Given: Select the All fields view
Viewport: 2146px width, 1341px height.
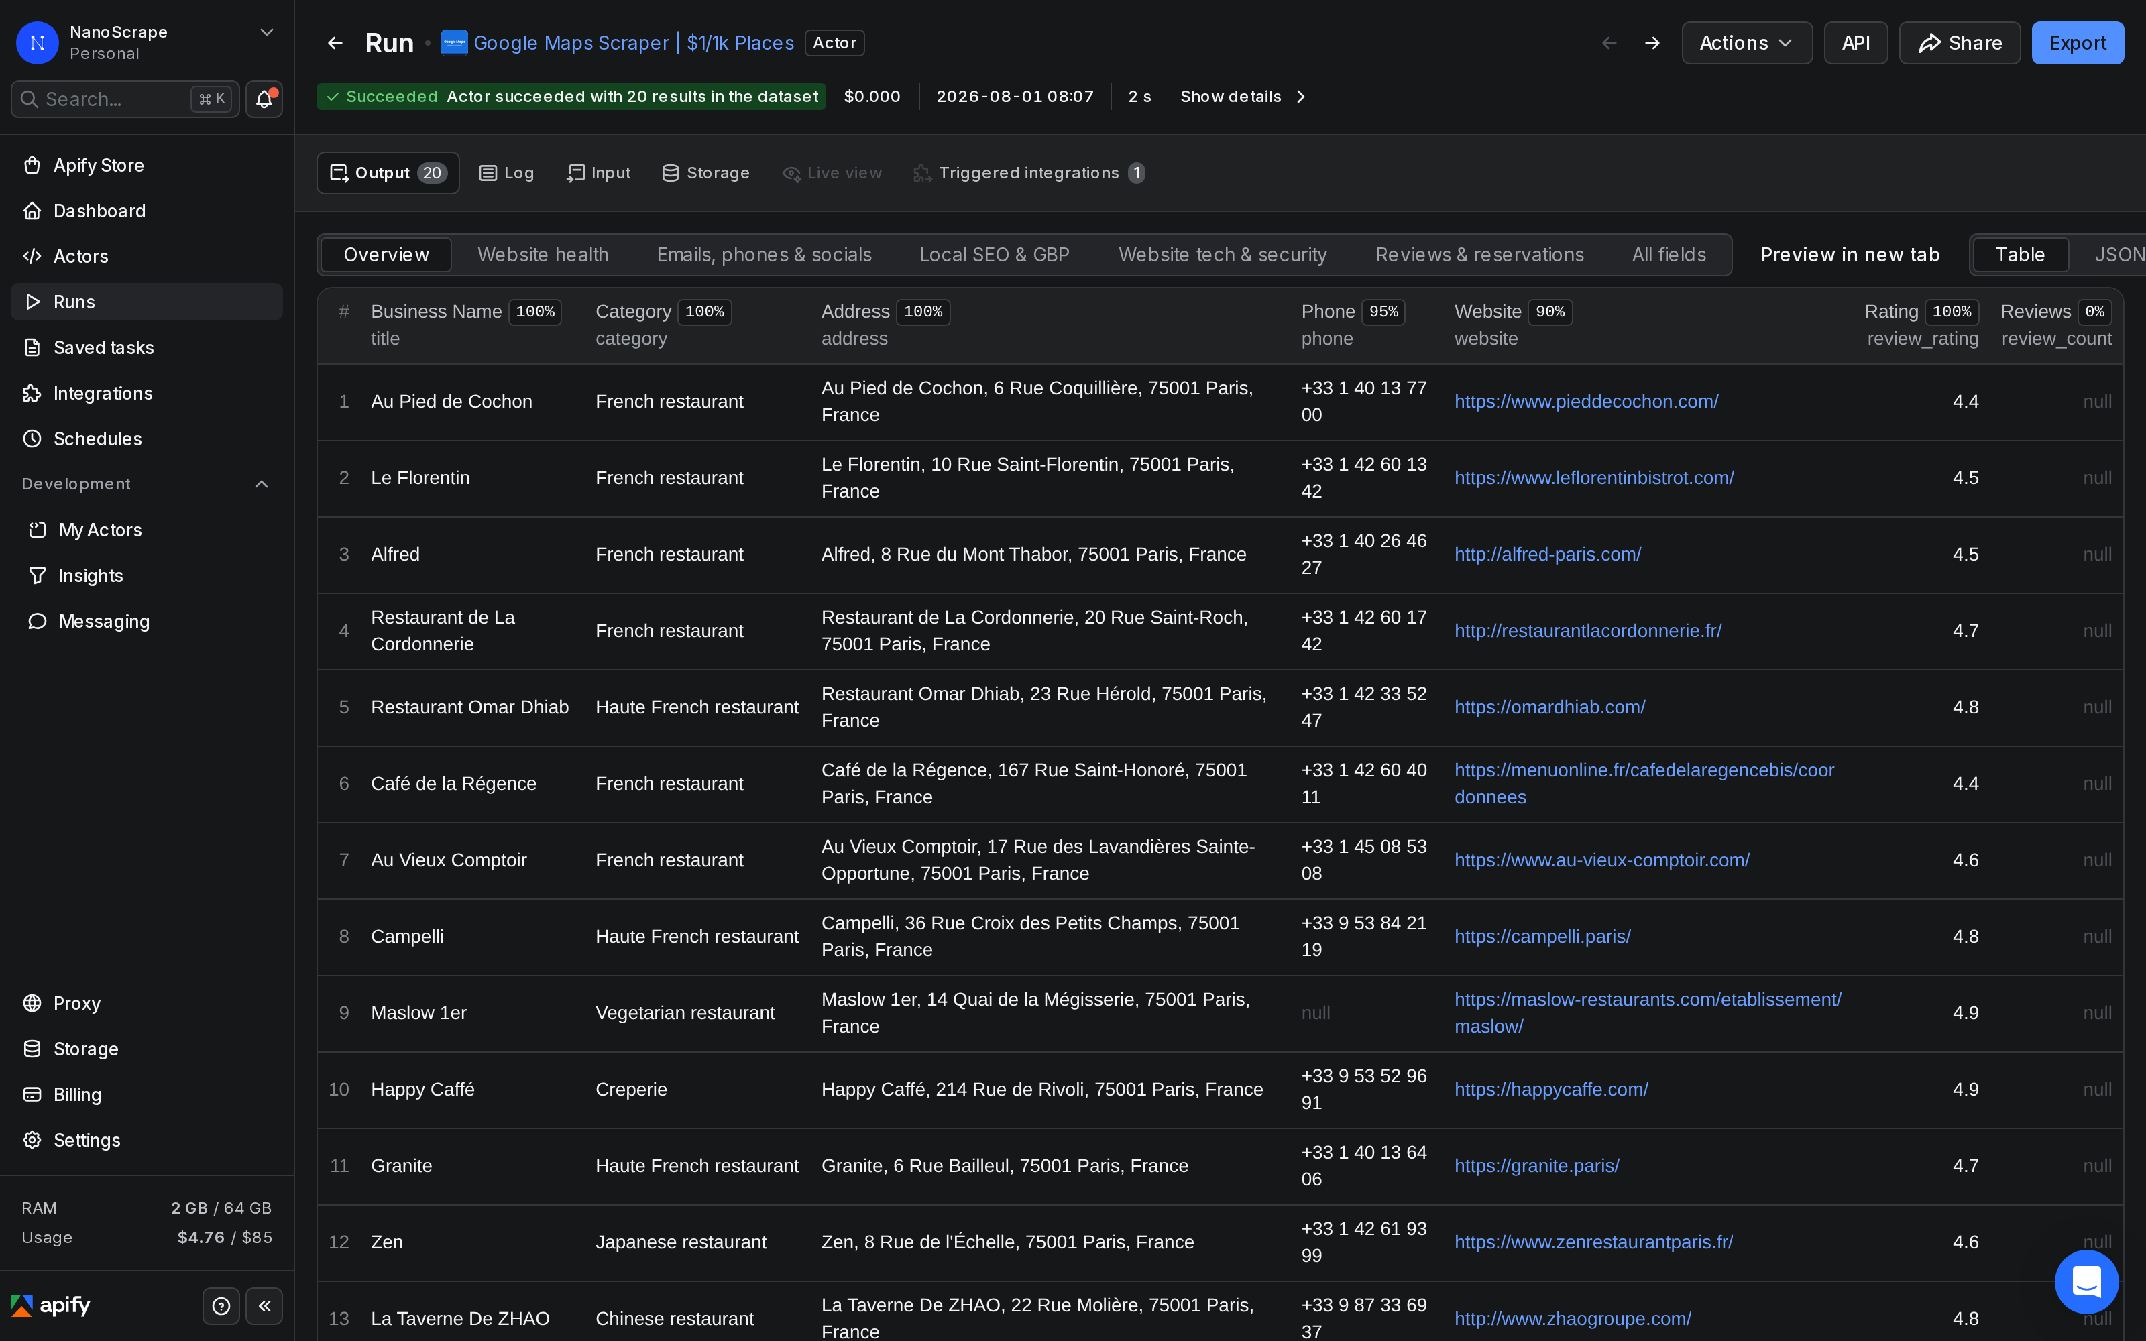Looking at the screenshot, I should tap(1668, 255).
